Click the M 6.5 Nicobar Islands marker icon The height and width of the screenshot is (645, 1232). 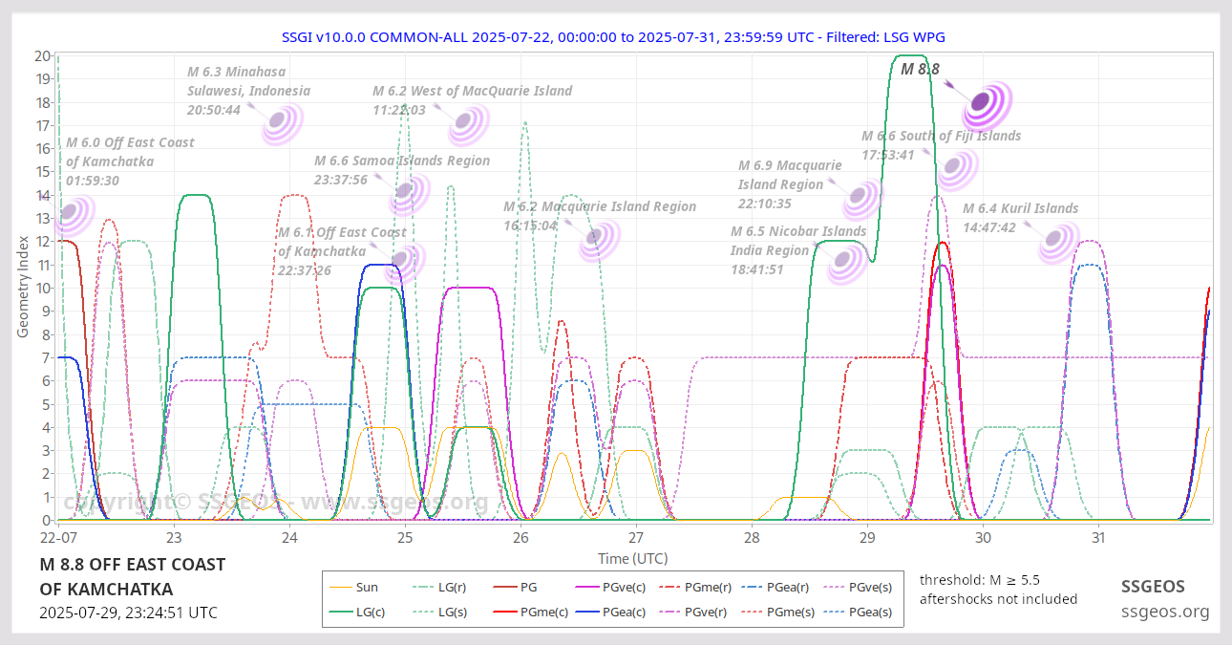point(845,264)
